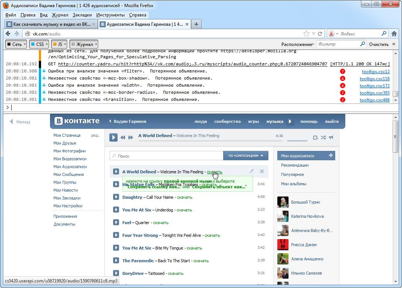Open Расположение dropdown in console
This screenshot has height=288, width=402.
[297, 44]
